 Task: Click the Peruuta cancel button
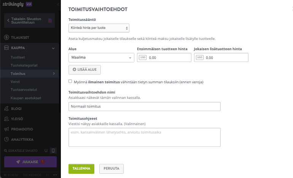click(x=111, y=169)
